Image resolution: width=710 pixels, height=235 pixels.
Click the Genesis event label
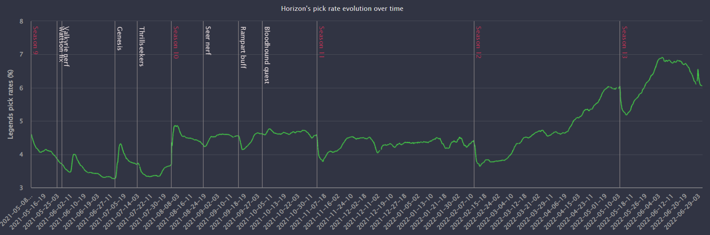tap(120, 39)
